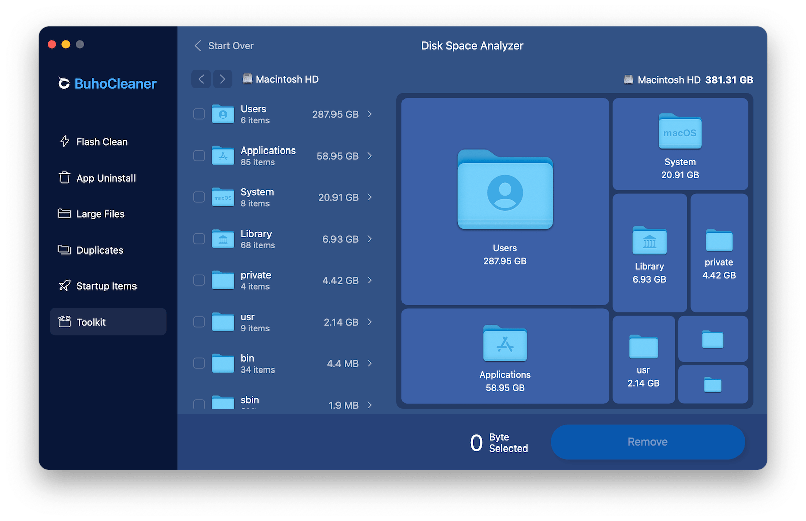
Task: Check the Users folder checkbox
Action: (198, 114)
